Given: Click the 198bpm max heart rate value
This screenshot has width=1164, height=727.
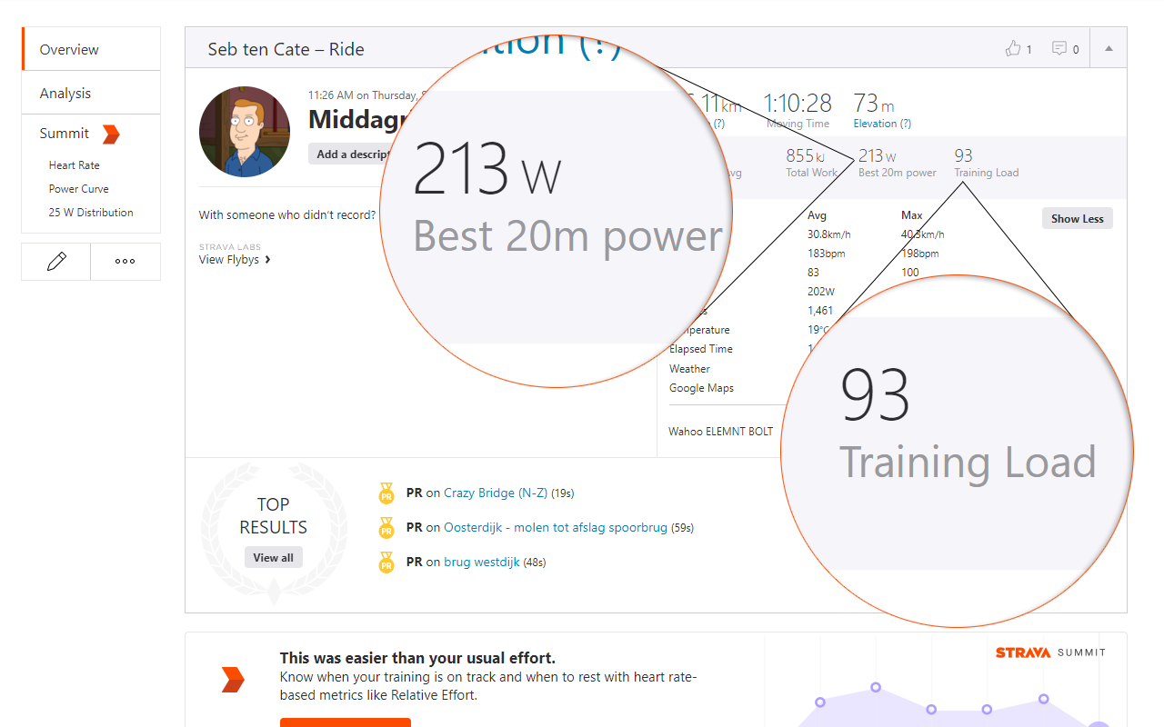Looking at the screenshot, I should click(x=920, y=254).
